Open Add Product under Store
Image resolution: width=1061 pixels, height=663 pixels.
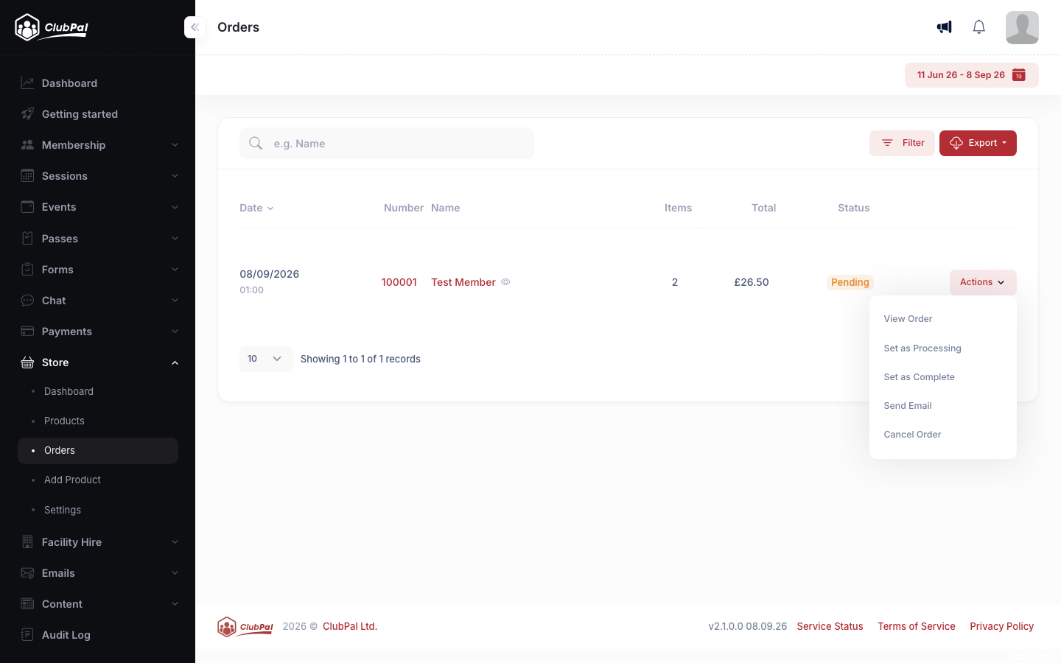(97, 480)
